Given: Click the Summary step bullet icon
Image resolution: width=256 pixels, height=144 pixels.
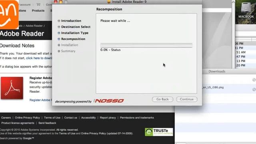Looking at the screenshot, I should 59,51.
